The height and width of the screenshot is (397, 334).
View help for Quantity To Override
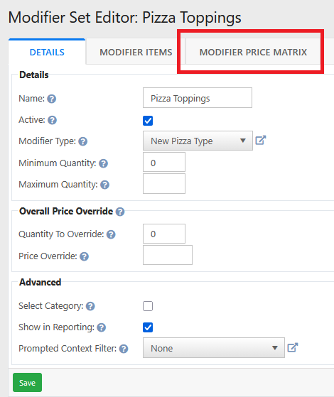point(111,234)
